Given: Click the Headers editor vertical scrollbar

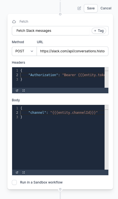Looking at the screenshot, I should click(x=106, y=77).
